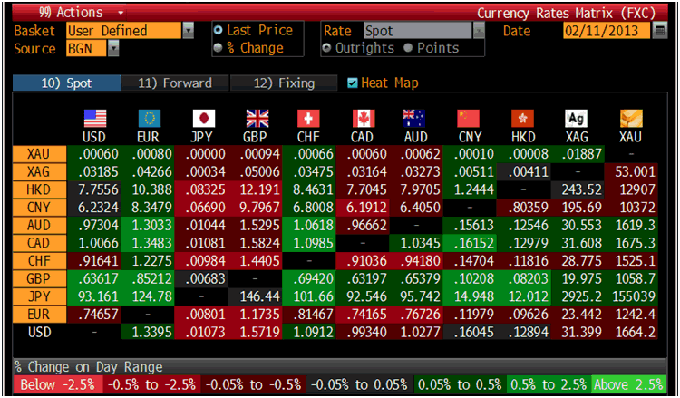Switch to the 11) Forward tab
The width and height of the screenshot is (680, 398).
coord(175,83)
